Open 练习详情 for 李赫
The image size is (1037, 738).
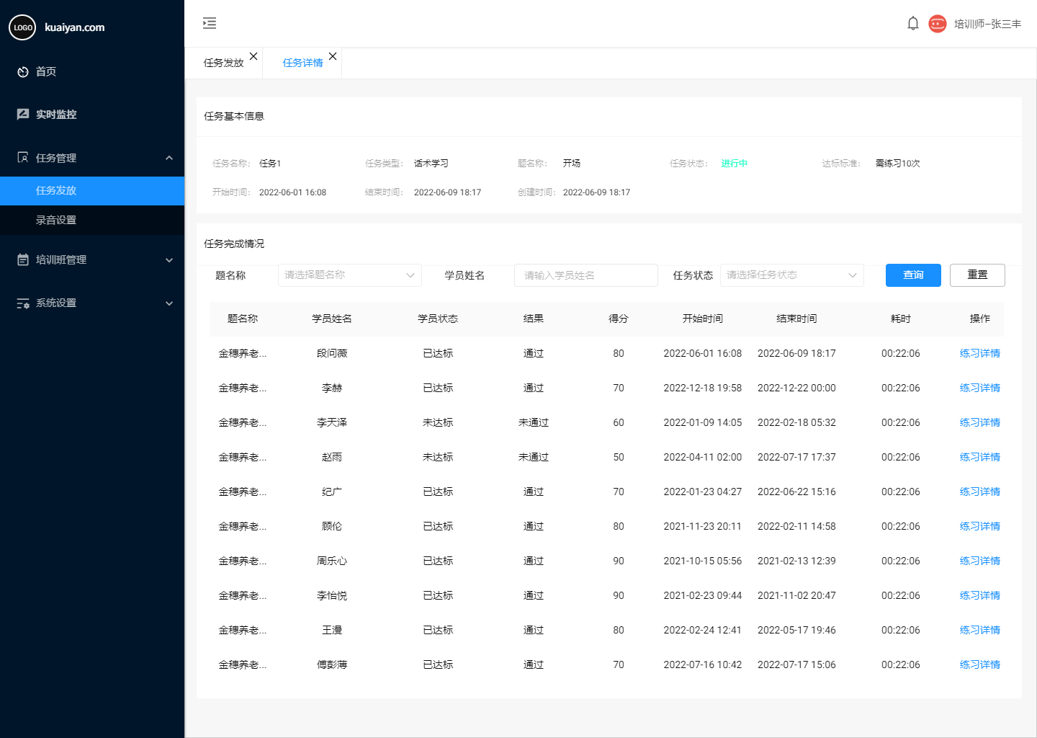980,388
